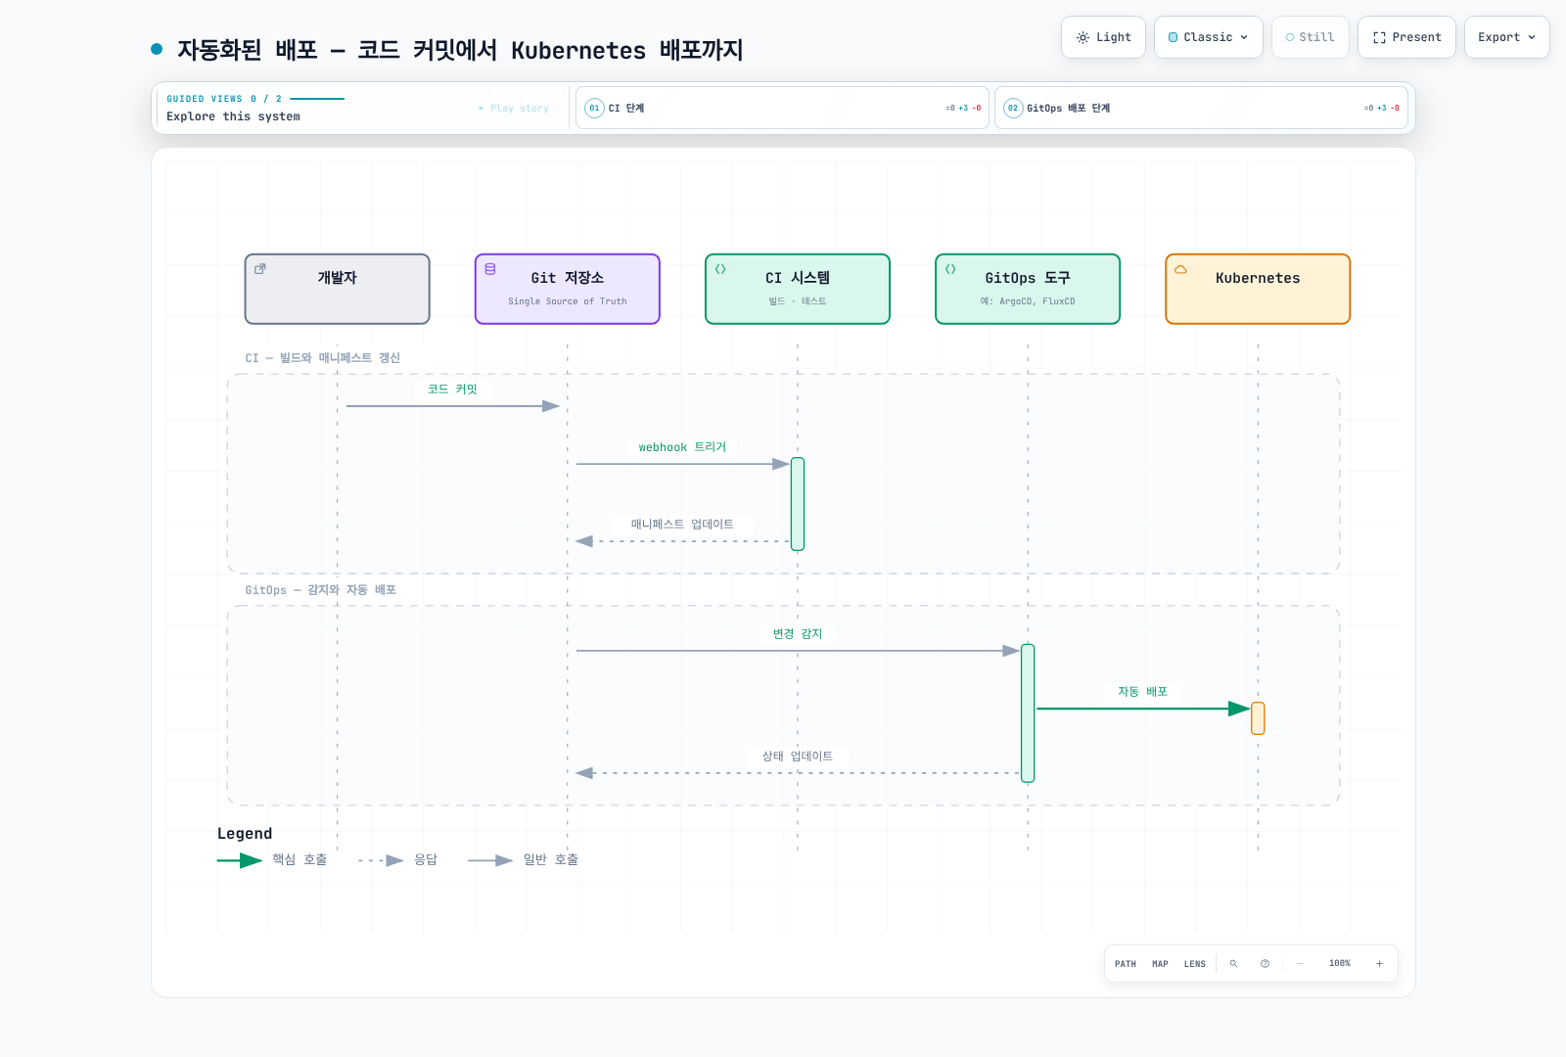Enter Present fullscreen mode
The image size is (1566, 1057).
pyautogui.click(x=1406, y=37)
